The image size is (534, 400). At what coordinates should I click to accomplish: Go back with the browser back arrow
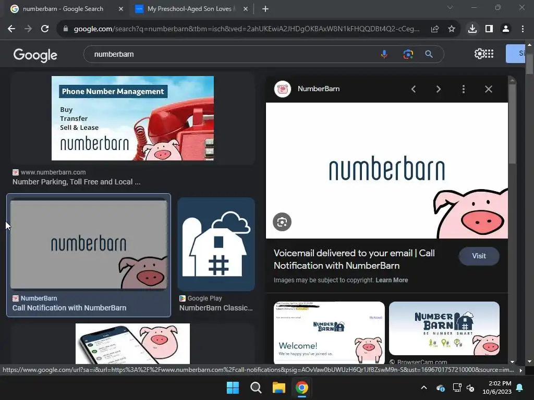[11, 29]
